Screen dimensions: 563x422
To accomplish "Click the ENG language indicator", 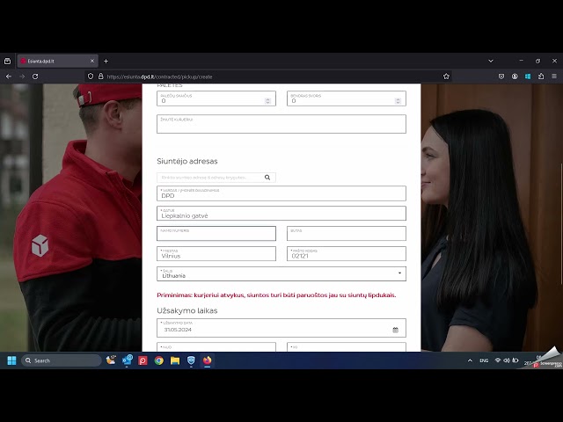I will [x=484, y=360].
